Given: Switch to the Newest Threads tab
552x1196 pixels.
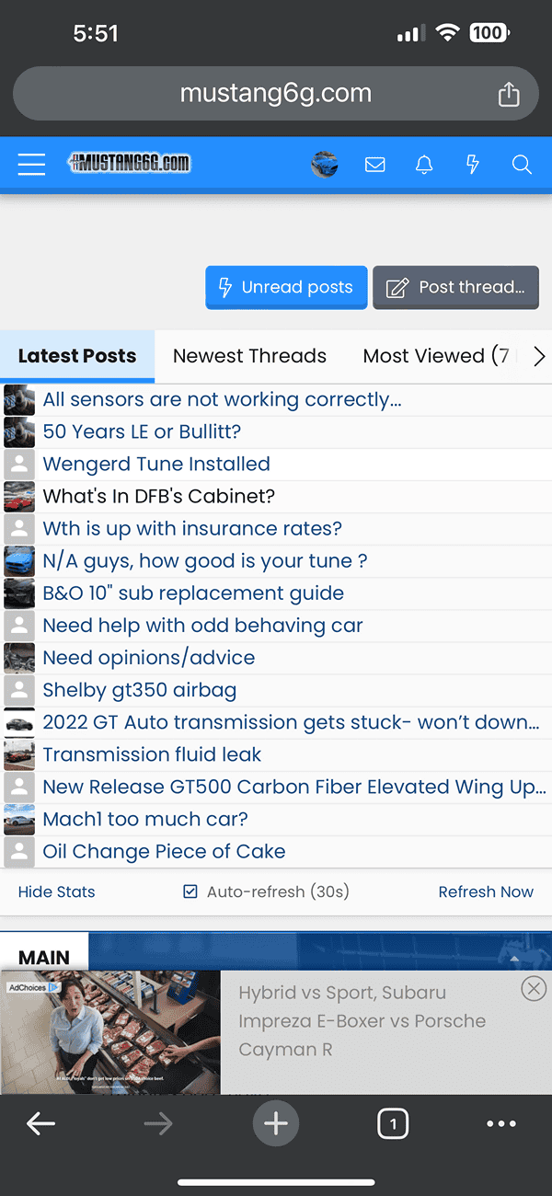Looking at the screenshot, I should pyautogui.click(x=249, y=356).
